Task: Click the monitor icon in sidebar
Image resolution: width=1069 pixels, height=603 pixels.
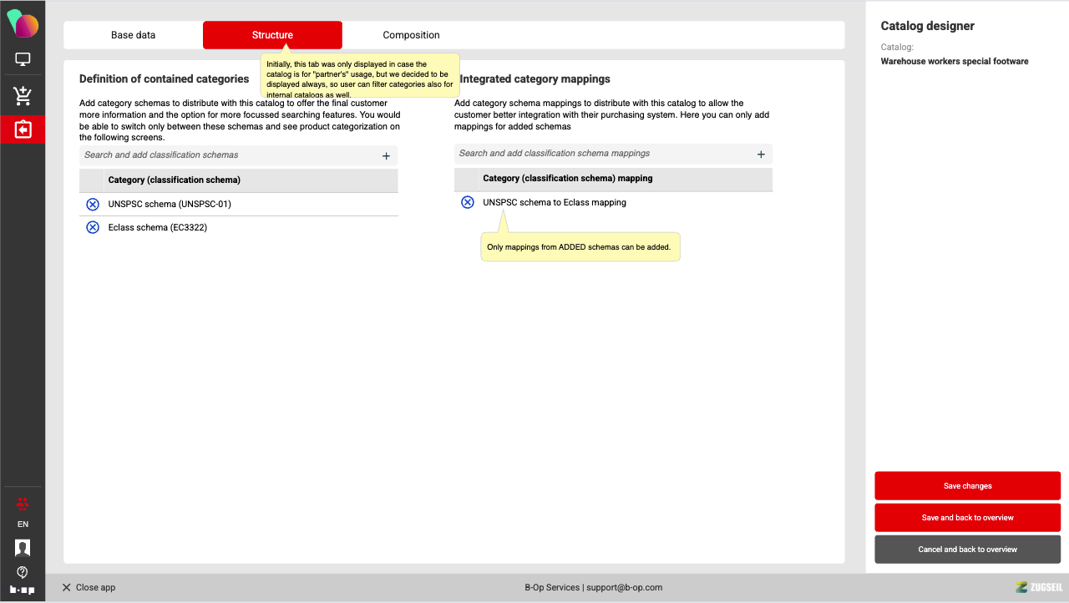Action: (x=23, y=60)
